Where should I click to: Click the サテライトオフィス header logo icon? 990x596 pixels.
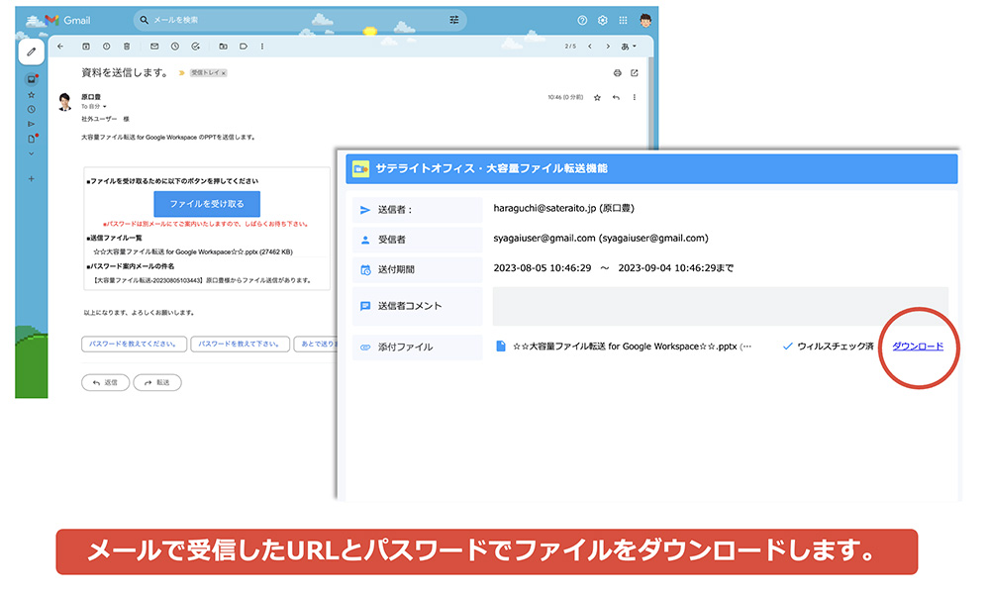tap(360, 168)
